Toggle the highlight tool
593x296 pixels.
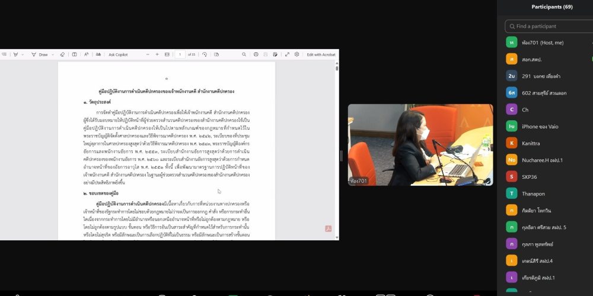click(x=15, y=54)
